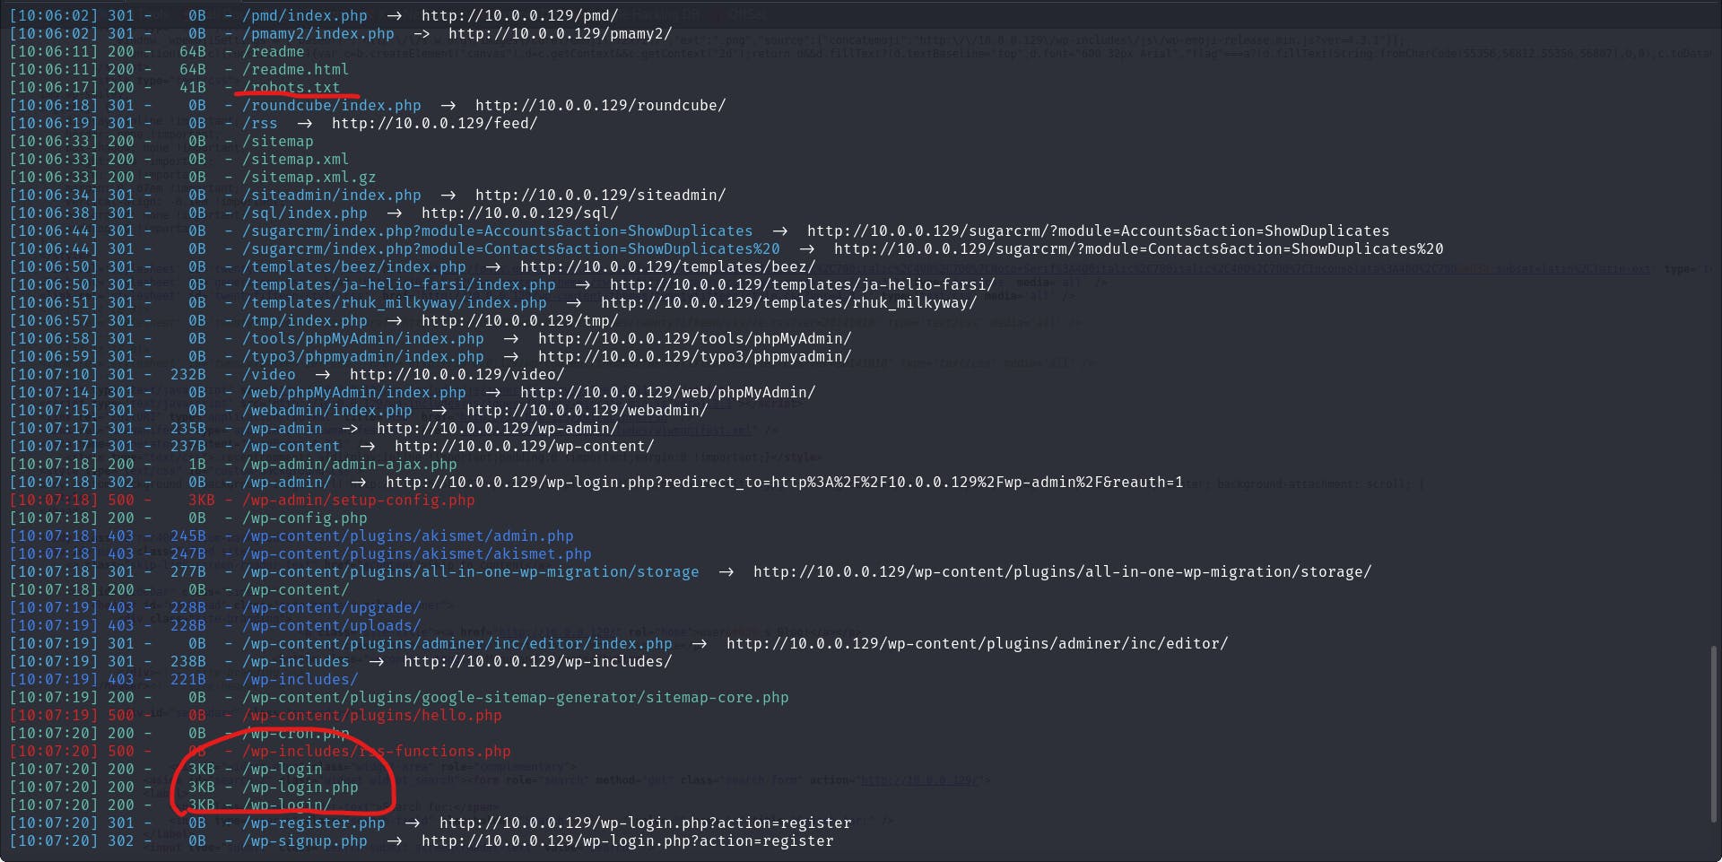
Task: Click the wp-login.php?redirect_to URL
Action: [785, 482]
